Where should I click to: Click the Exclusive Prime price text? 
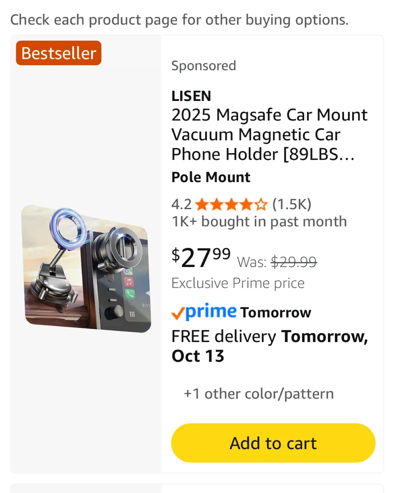pyautogui.click(x=238, y=283)
